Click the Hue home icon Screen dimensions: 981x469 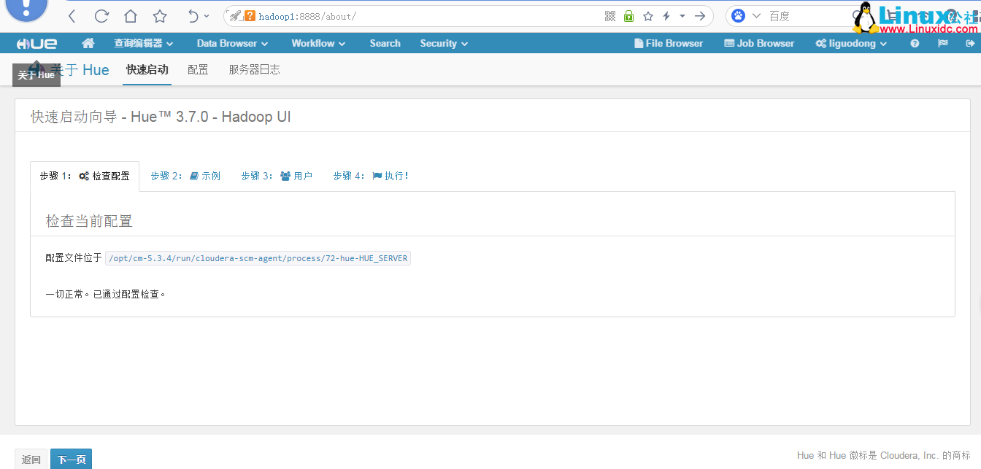coord(88,43)
